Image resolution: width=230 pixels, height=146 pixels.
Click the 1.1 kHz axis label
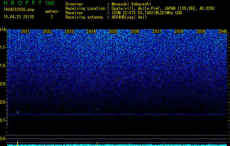(3, 48)
